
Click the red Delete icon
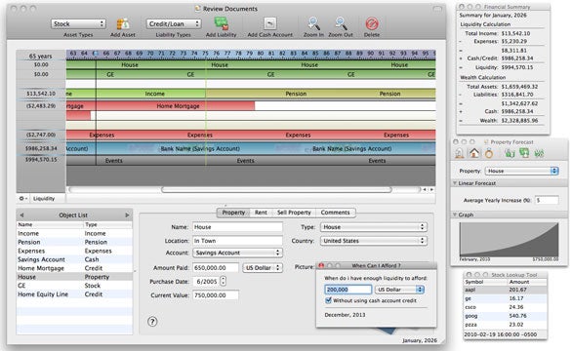(x=372, y=23)
